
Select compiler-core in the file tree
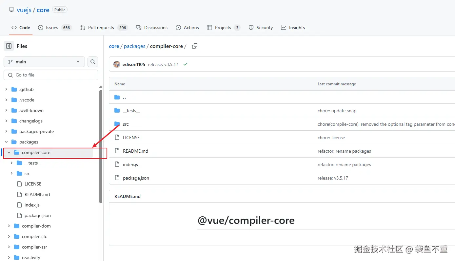click(36, 152)
